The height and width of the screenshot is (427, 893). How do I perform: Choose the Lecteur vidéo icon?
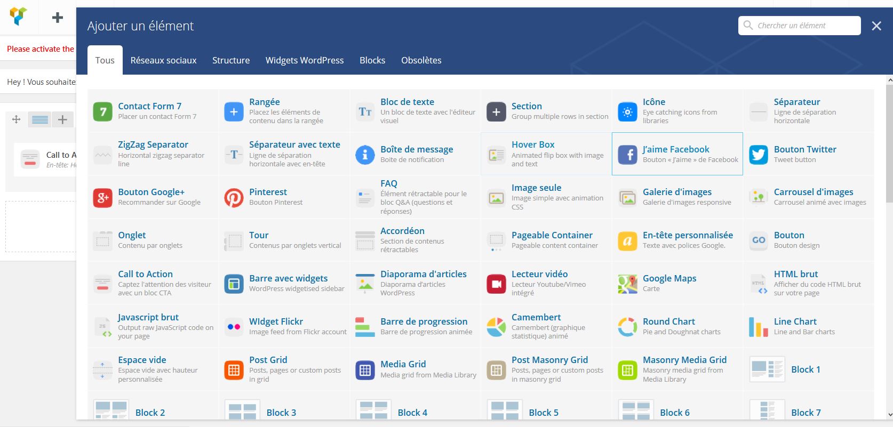pos(496,284)
